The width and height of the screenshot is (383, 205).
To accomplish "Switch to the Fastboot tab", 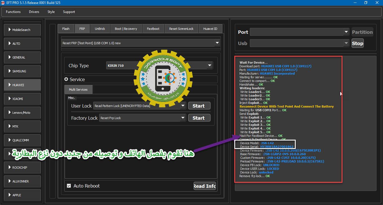I will point(153,29).
